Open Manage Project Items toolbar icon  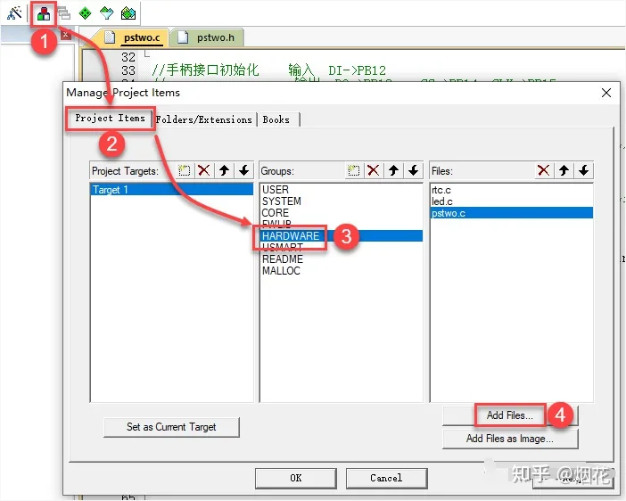click(44, 14)
